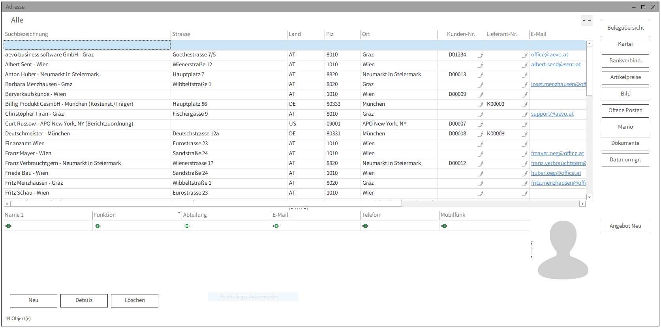Open email link support@aevo.at
Image resolution: width=661 pixels, height=328 pixels.
[552, 114]
